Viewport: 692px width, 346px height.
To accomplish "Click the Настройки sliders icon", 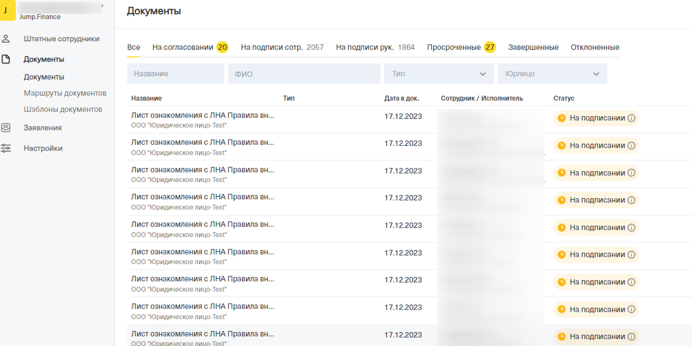I will click(x=6, y=148).
